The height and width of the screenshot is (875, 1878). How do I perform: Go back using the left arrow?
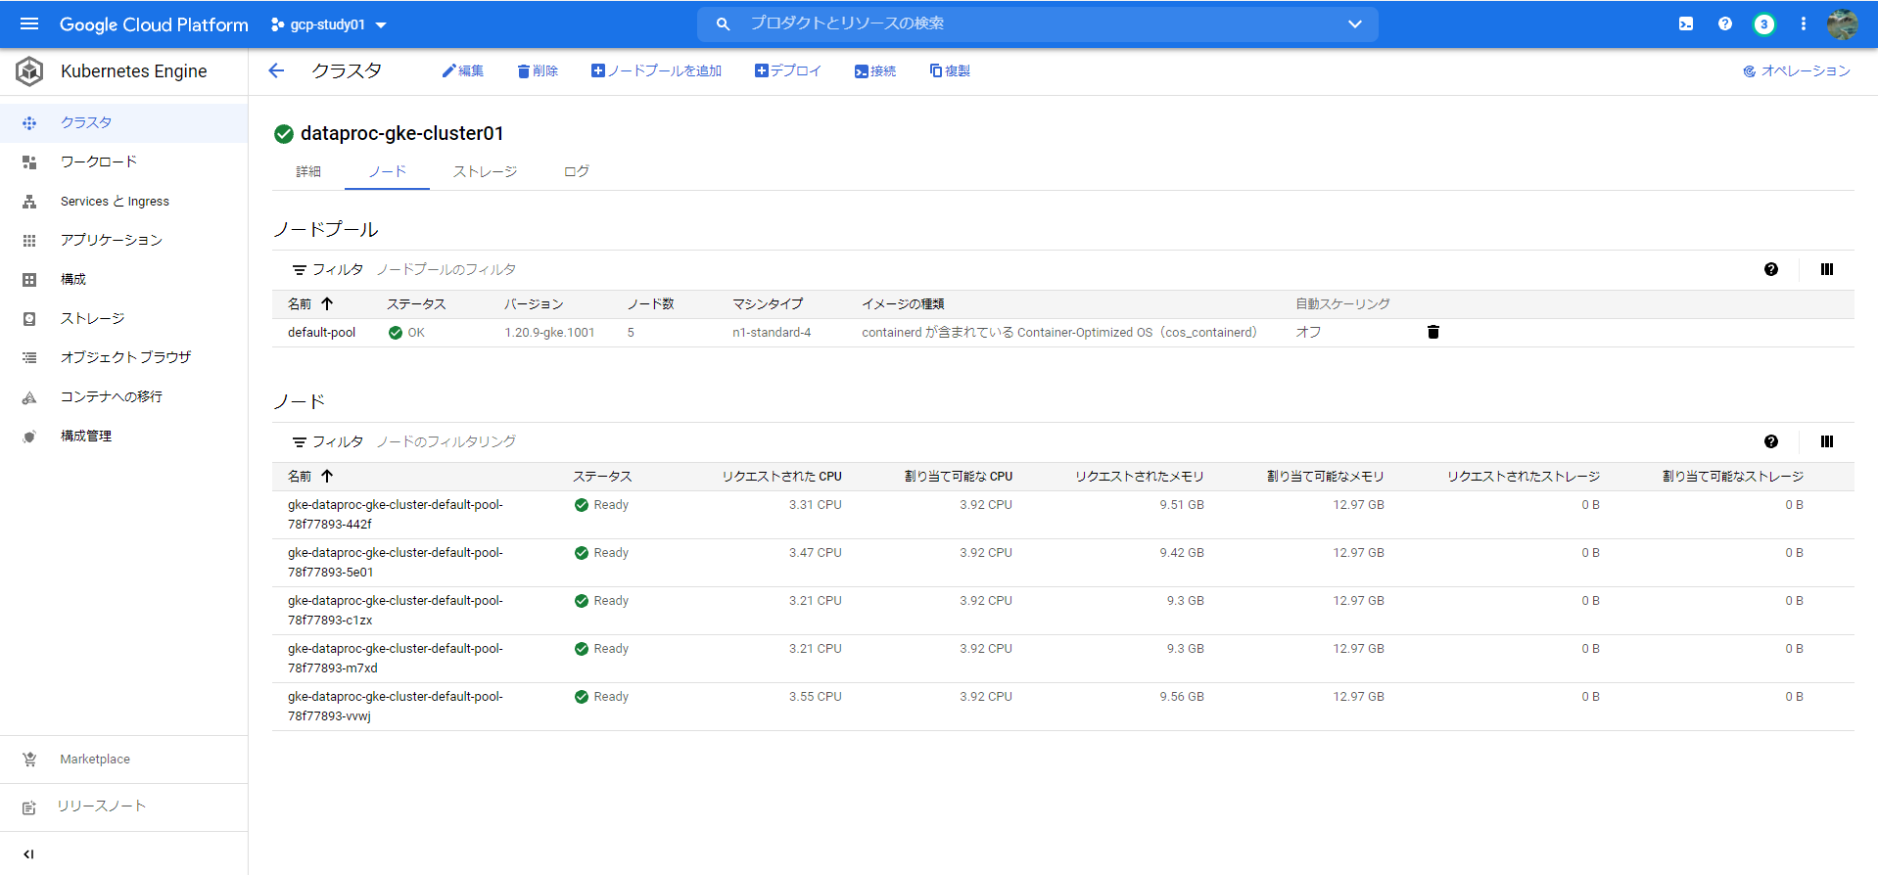(276, 70)
